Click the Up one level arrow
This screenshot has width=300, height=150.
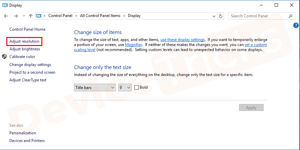pyautogui.click(x=31, y=16)
